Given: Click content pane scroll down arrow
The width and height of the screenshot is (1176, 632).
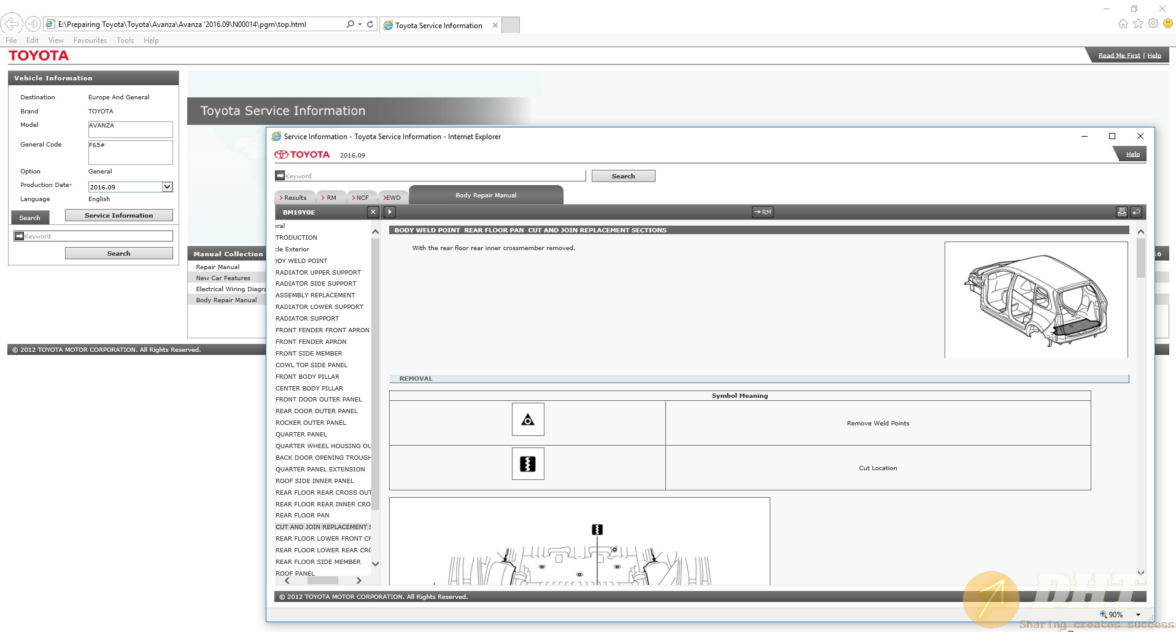Looking at the screenshot, I should click(x=1141, y=573).
